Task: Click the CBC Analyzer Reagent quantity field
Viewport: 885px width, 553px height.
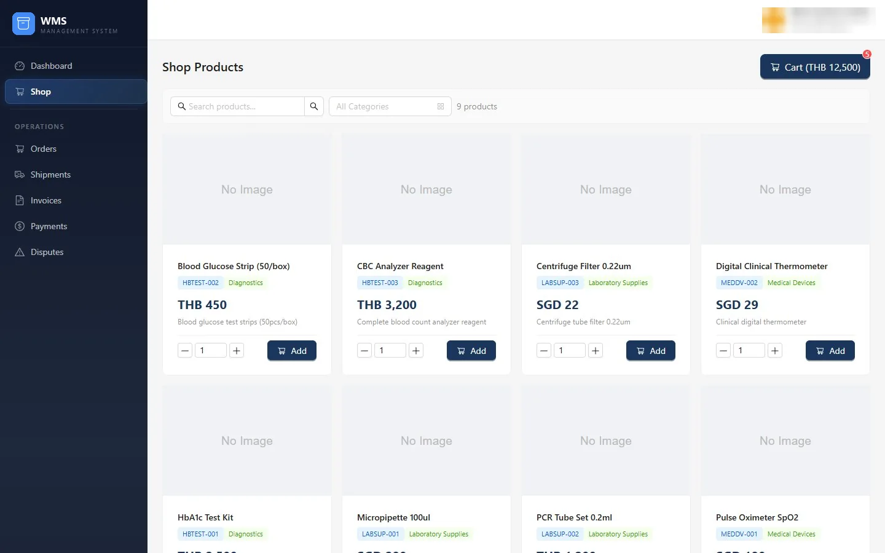Action: (x=390, y=351)
